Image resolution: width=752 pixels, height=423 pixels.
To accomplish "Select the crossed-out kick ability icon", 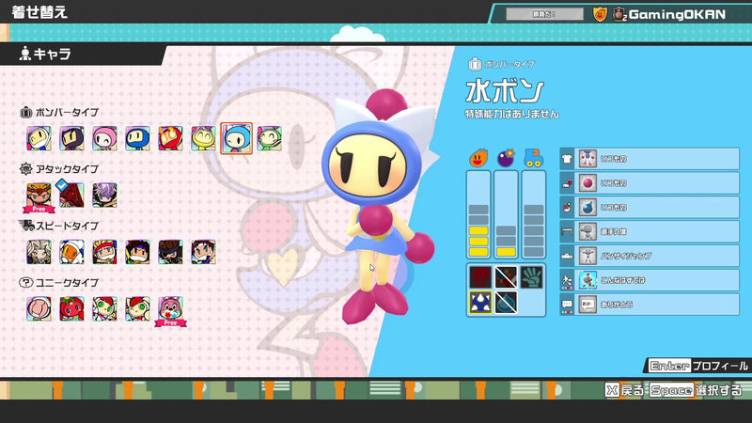I will pos(506,277).
